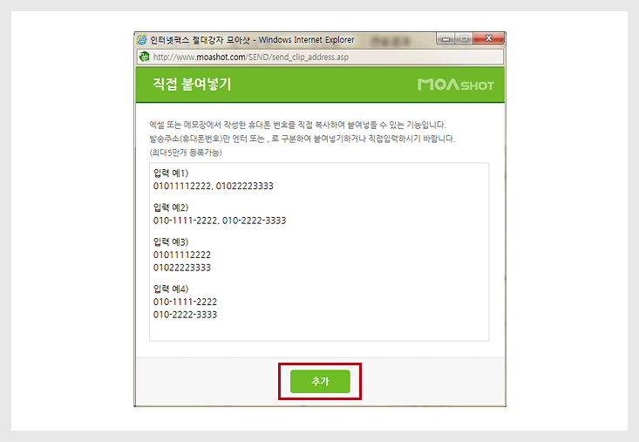Click the instruction line starting with 엑셀 또는 메모장
Viewport: 639px width, 442px height.
click(298, 125)
